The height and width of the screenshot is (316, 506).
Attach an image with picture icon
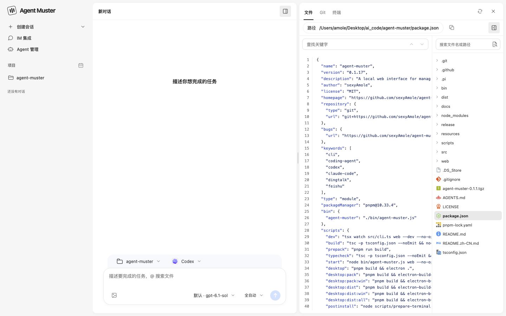(x=114, y=295)
